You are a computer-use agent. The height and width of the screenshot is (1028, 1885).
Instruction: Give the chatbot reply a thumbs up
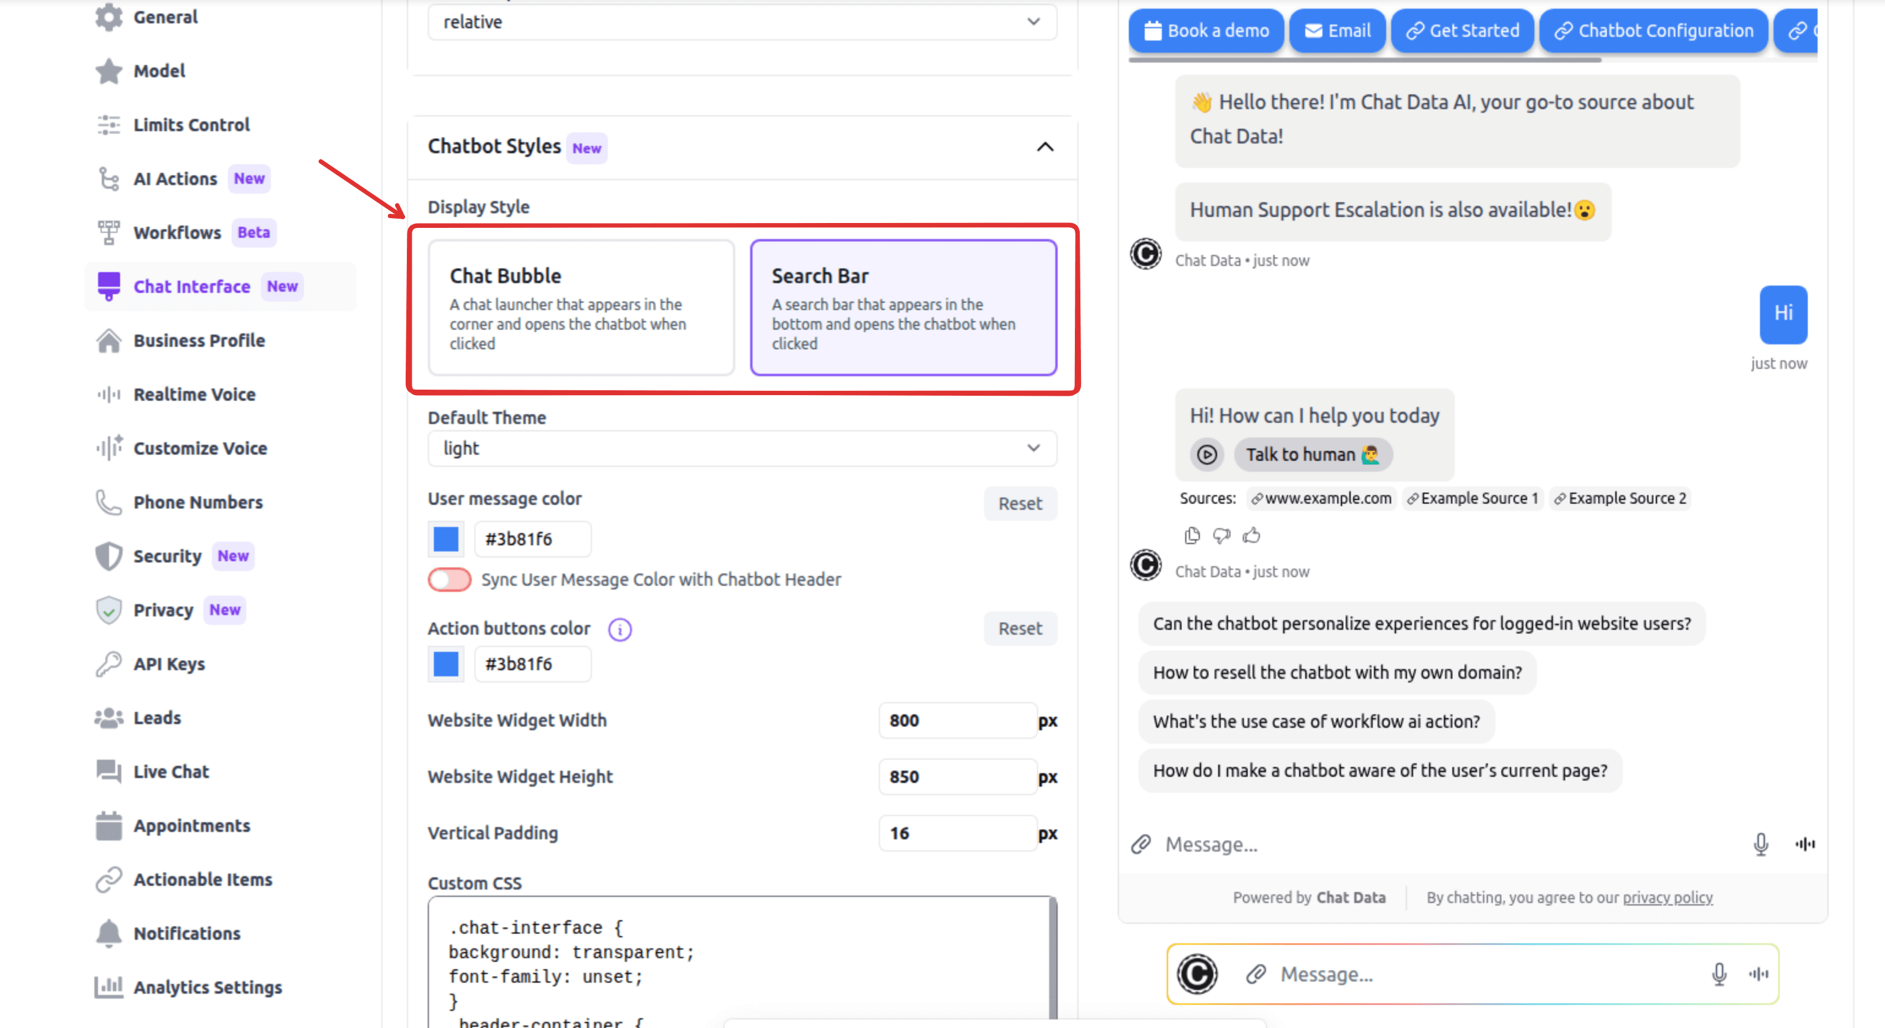pyautogui.click(x=1252, y=535)
